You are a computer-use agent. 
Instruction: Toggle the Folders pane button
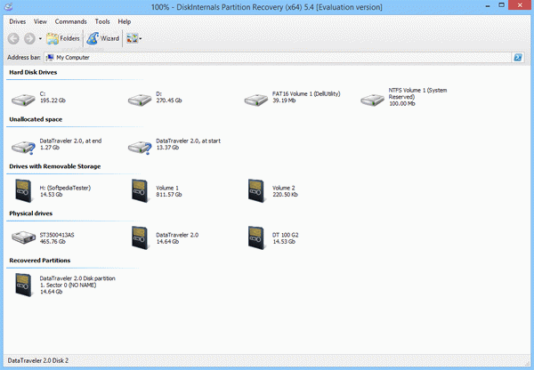(x=62, y=38)
